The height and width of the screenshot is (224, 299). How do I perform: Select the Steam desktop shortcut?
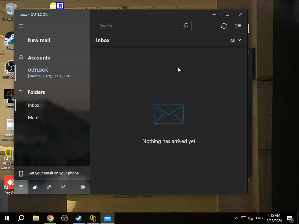click(9, 41)
